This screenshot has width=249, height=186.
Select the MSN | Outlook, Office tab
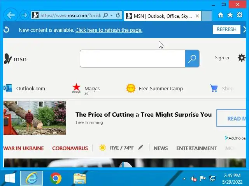click(x=163, y=16)
